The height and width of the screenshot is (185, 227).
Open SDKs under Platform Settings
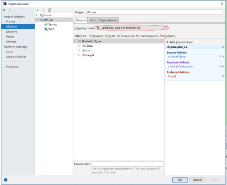click(x=9, y=52)
